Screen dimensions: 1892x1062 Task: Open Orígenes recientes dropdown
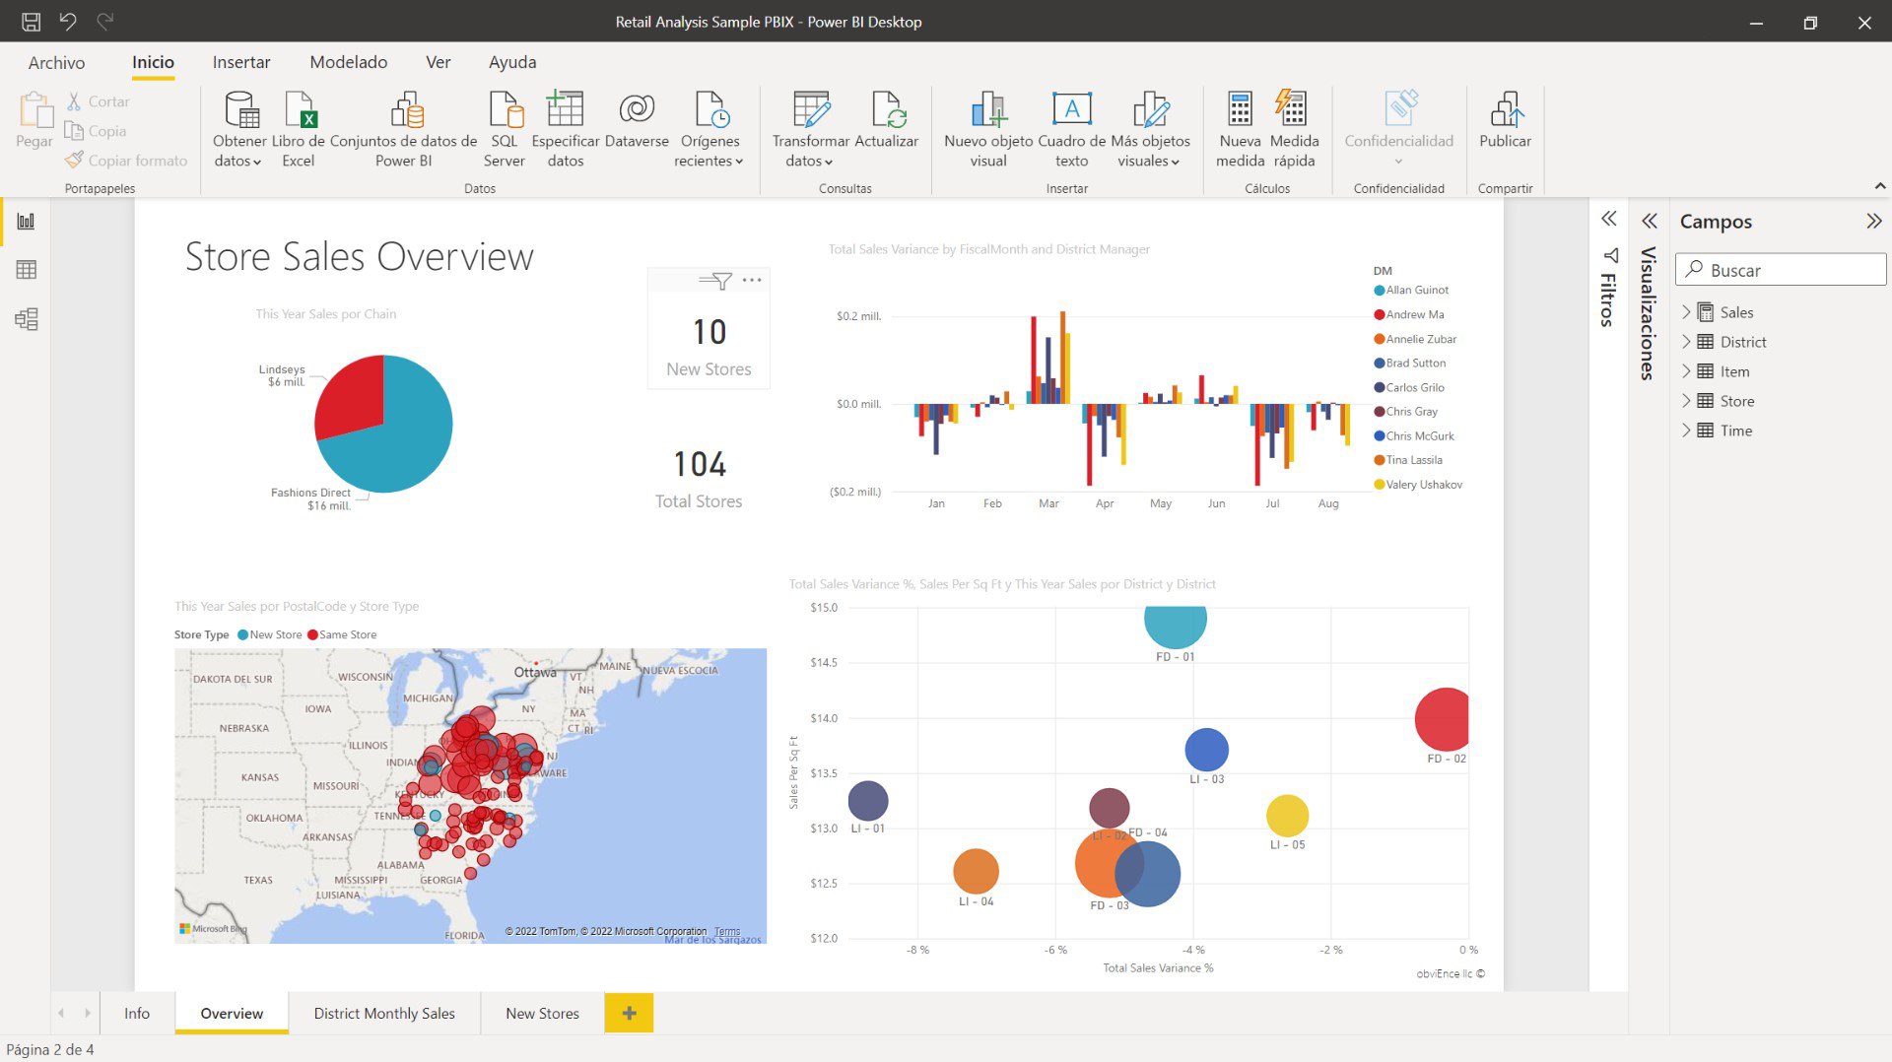[x=709, y=130]
